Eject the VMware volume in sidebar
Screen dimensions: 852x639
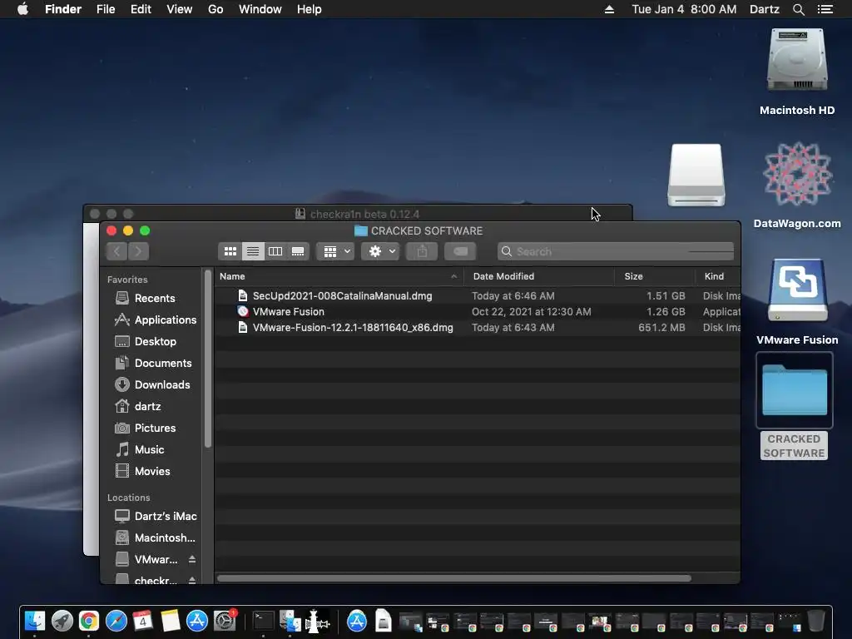pos(192,559)
